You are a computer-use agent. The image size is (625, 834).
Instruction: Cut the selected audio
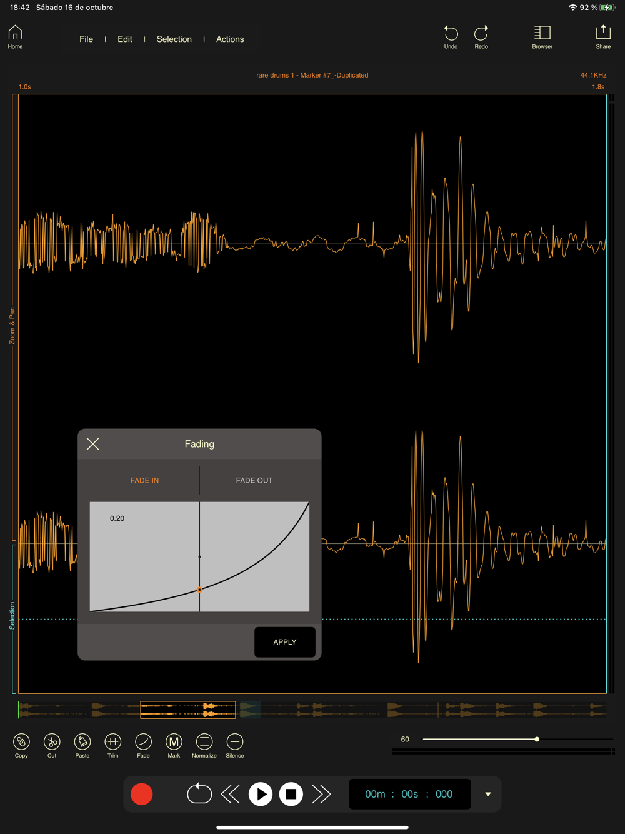pyautogui.click(x=52, y=746)
